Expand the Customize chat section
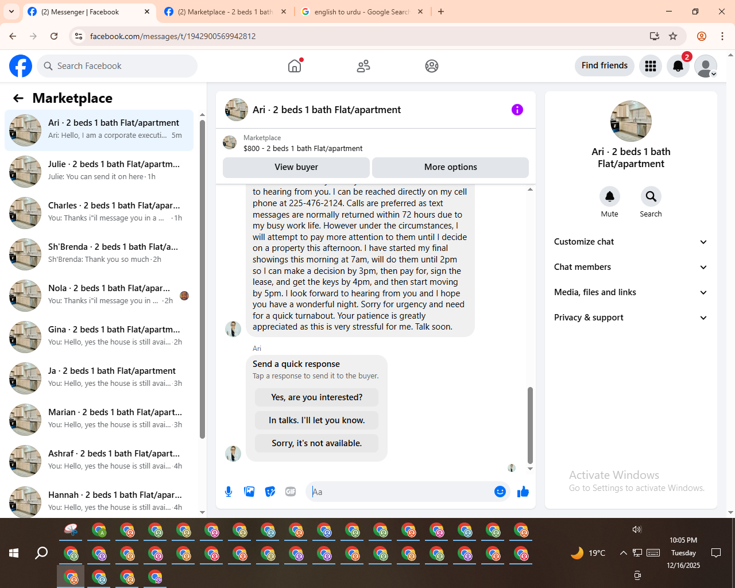Image resolution: width=735 pixels, height=588 pixels. (631, 242)
